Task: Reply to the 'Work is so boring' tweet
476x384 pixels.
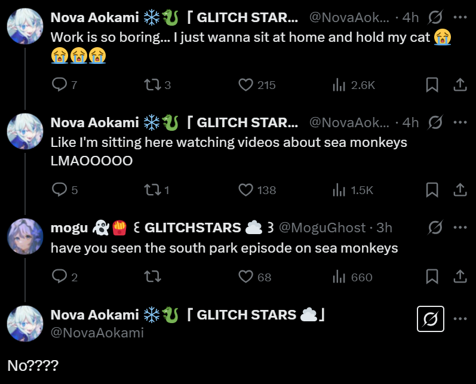Action: point(60,85)
